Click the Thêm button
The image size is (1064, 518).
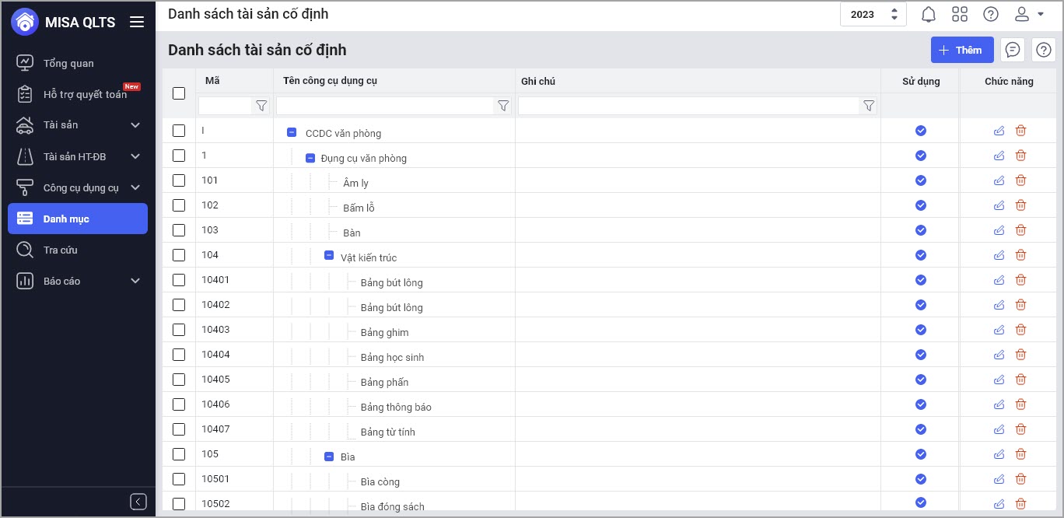[962, 50]
